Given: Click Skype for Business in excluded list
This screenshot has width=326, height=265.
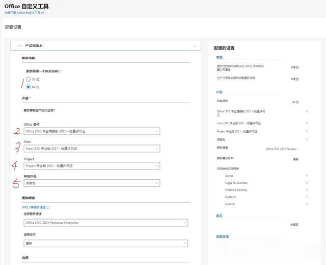Looking at the screenshot, I should 236,183.
